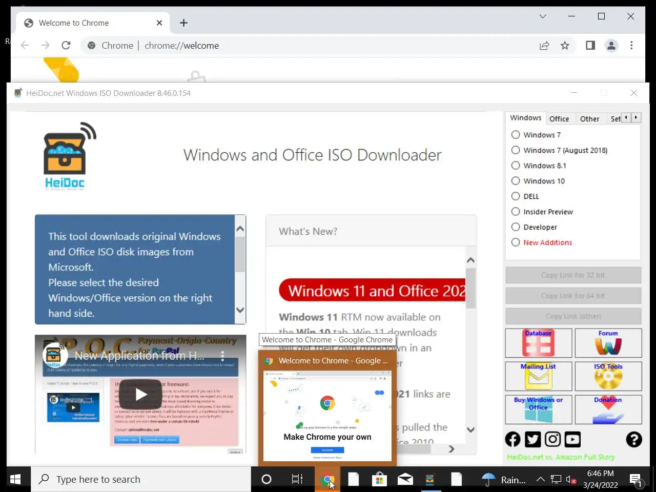Click the Buy Windows or Office icon

[x=538, y=409]
